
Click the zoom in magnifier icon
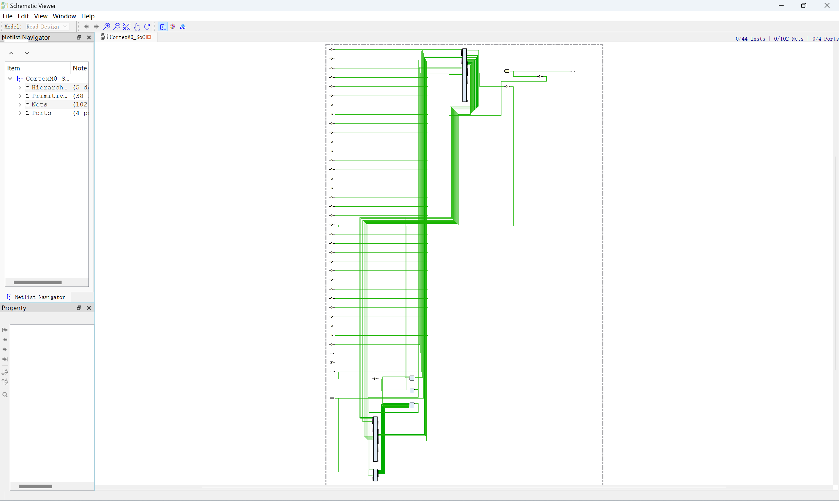107,27
